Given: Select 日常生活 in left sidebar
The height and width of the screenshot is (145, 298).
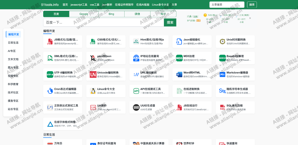Looking at the screenshot, I should [13, 43].
